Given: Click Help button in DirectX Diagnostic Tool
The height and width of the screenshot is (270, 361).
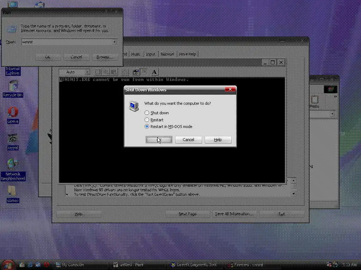Looking at the screenshot, I should (79, 214).
